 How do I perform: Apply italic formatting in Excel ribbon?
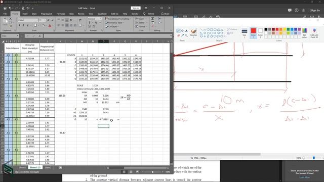click(23, 25)
